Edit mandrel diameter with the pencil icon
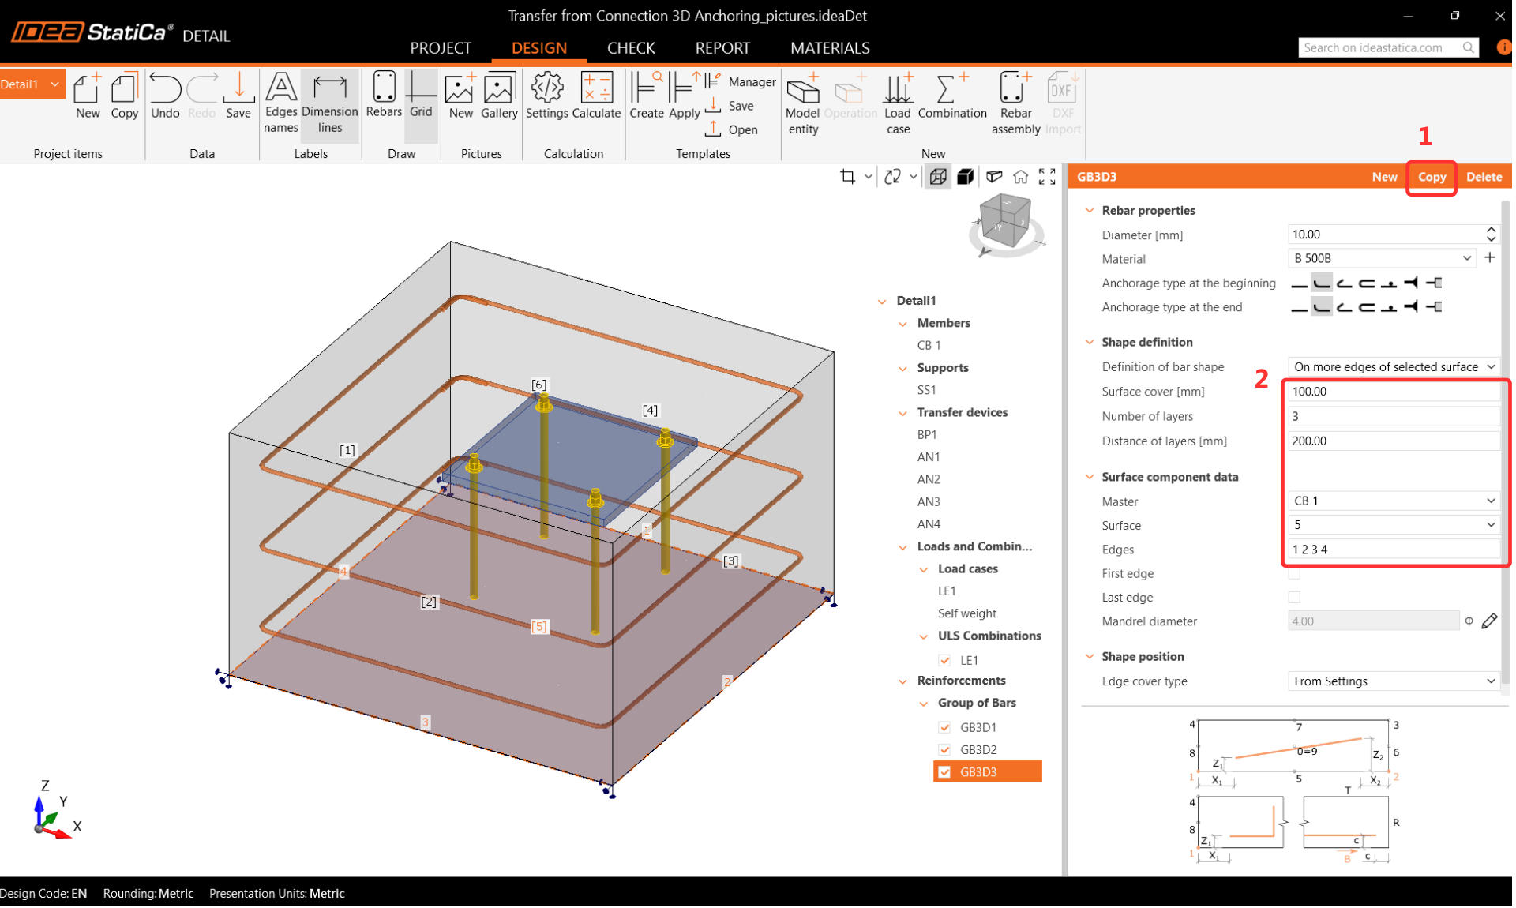 point(1489,622)
